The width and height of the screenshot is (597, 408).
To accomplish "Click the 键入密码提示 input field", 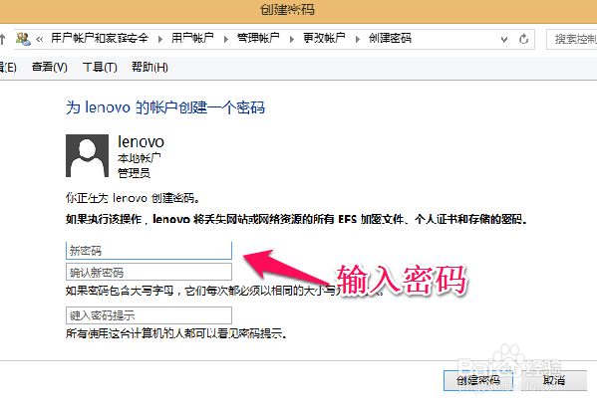I will [x=149, y=315].
